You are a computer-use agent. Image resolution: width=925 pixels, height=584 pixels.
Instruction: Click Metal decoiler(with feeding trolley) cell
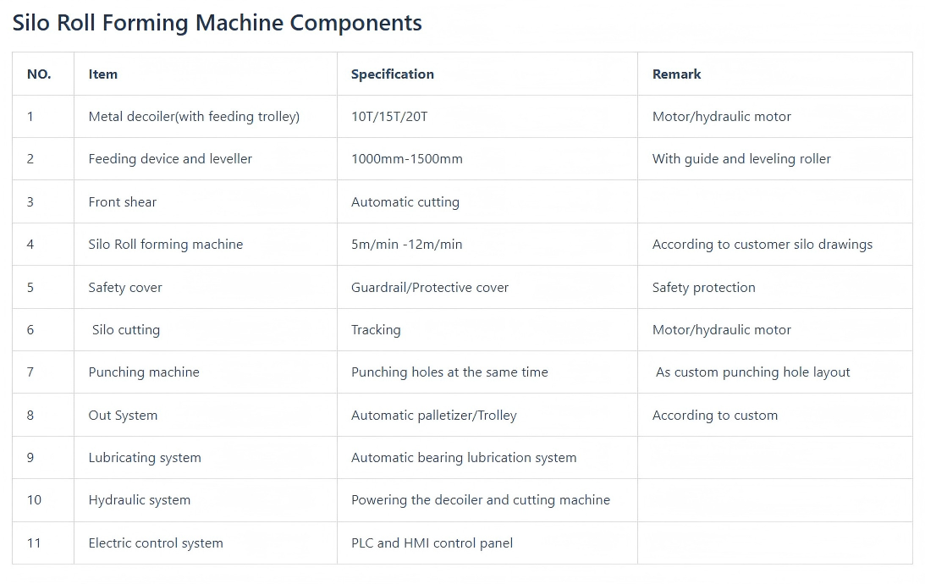pos(194,117)
